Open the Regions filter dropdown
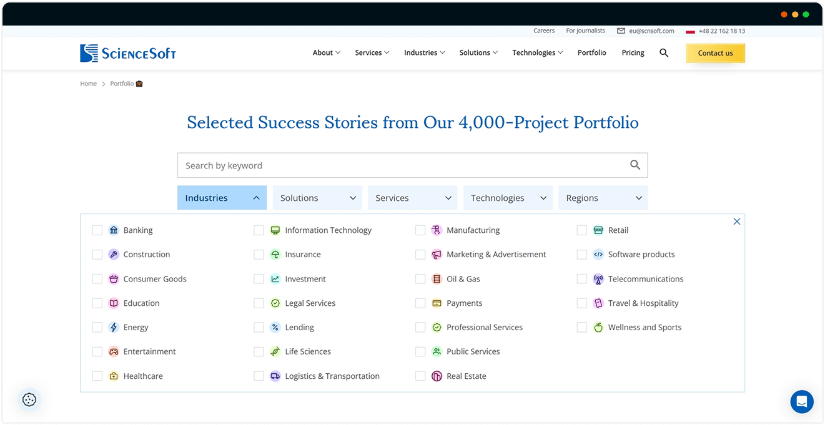Image resolution: width=825 pixels, height=425 pixels. tap(603, 197)
